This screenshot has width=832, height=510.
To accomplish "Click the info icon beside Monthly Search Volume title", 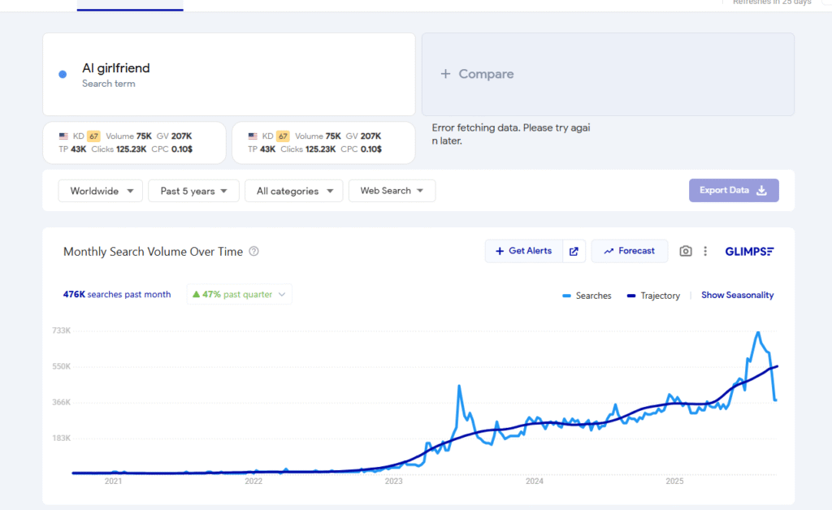I will pos(253,252).
